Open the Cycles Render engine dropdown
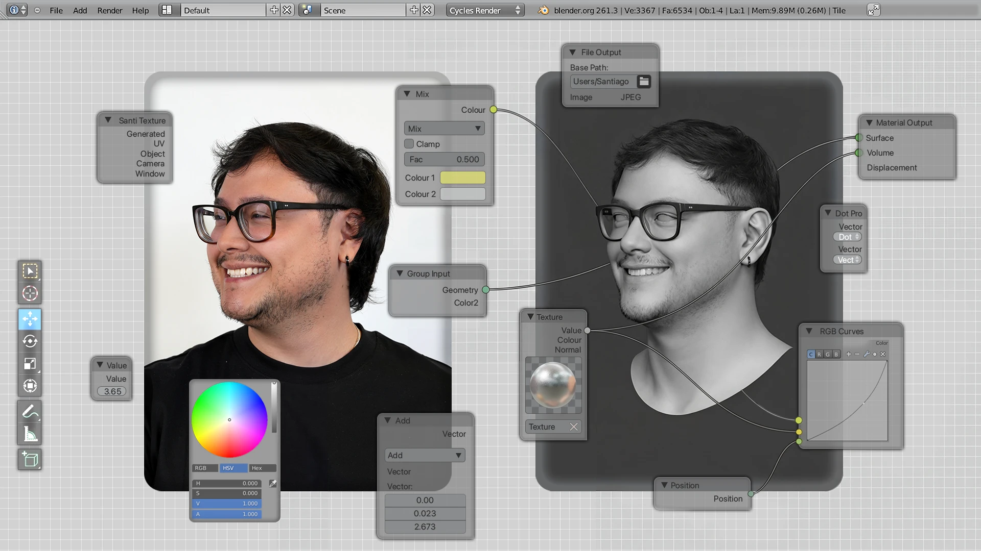Image resolution: width=981 pixels, height=551 pixels. tap(484, 10)
